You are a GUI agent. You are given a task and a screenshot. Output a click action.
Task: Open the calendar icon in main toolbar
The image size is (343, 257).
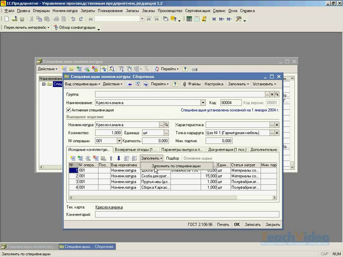(x=197, y=19)
